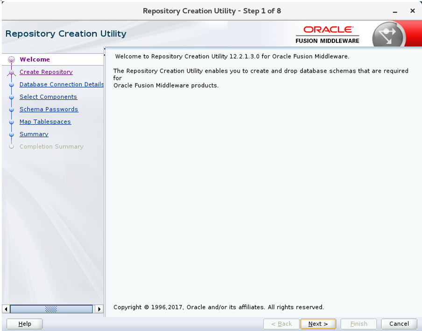Click the Completion Summary step label

pyautogui.click(x=51, y=146)
